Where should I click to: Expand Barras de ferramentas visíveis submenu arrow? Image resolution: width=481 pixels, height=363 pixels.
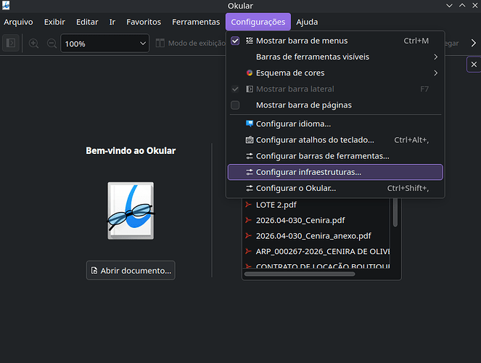pos(435,57)
